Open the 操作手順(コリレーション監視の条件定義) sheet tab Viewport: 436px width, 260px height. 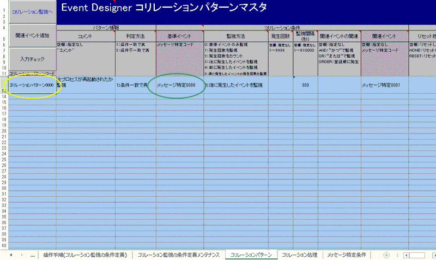click(x=85, y=255)
